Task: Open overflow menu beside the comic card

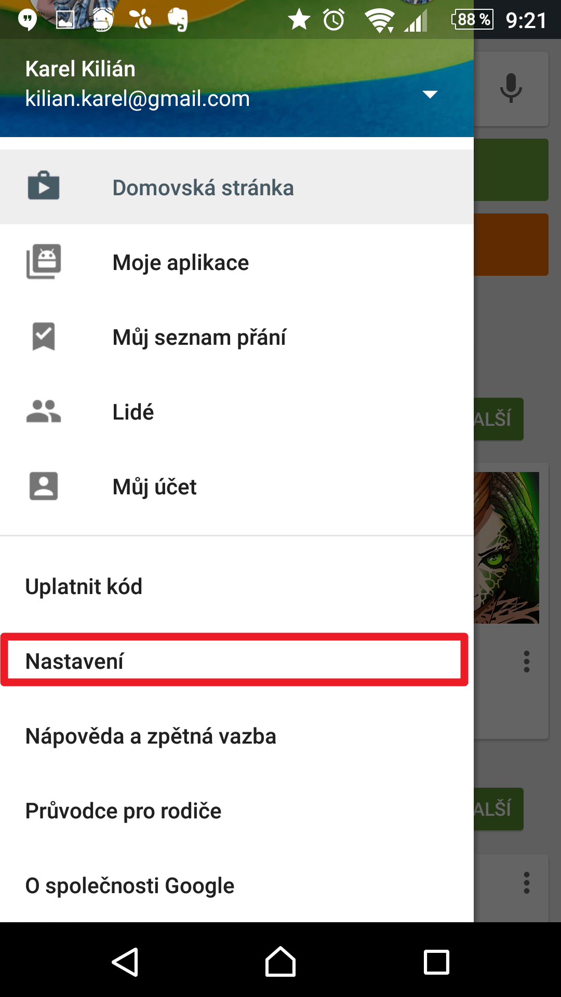Action: pos(527,662)
